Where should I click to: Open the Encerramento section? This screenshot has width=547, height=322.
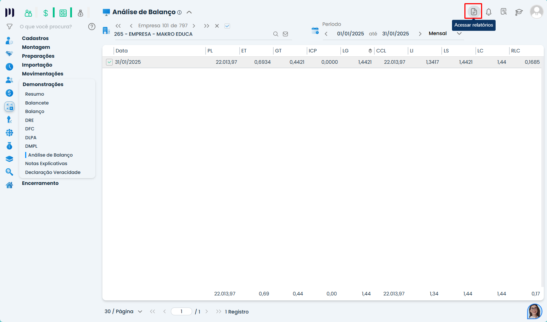point(40,183)
